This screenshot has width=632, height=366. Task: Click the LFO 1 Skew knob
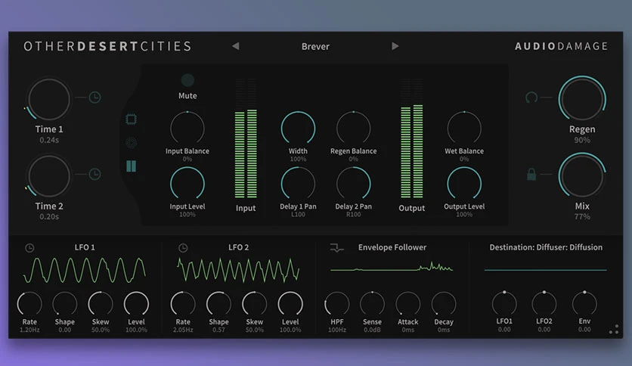pos(101,303)
